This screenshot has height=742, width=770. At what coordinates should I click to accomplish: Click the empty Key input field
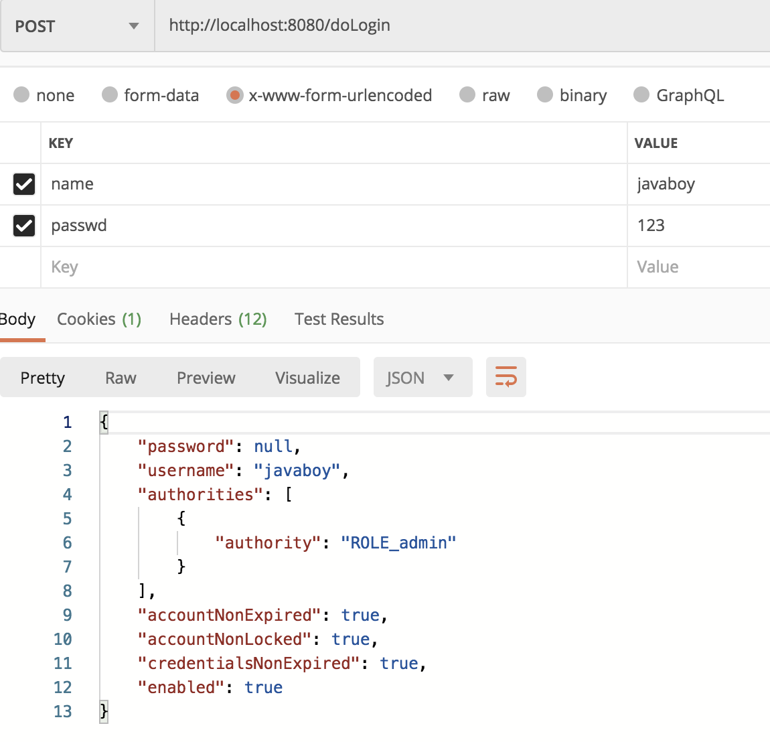[x=333, y=267]
